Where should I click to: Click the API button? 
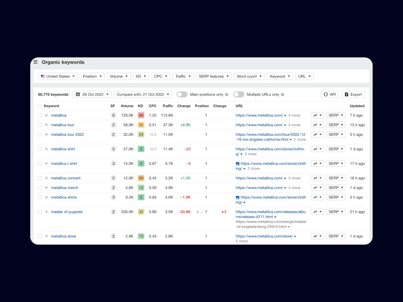[330, 94]
